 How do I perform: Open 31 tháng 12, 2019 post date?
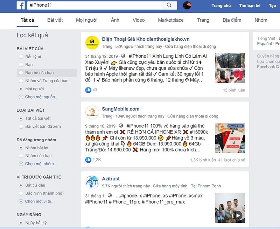coord(101,56)
